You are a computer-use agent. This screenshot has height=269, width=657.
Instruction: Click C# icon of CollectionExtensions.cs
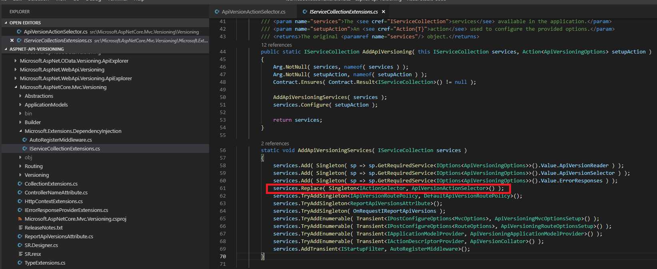click(20, 184)
